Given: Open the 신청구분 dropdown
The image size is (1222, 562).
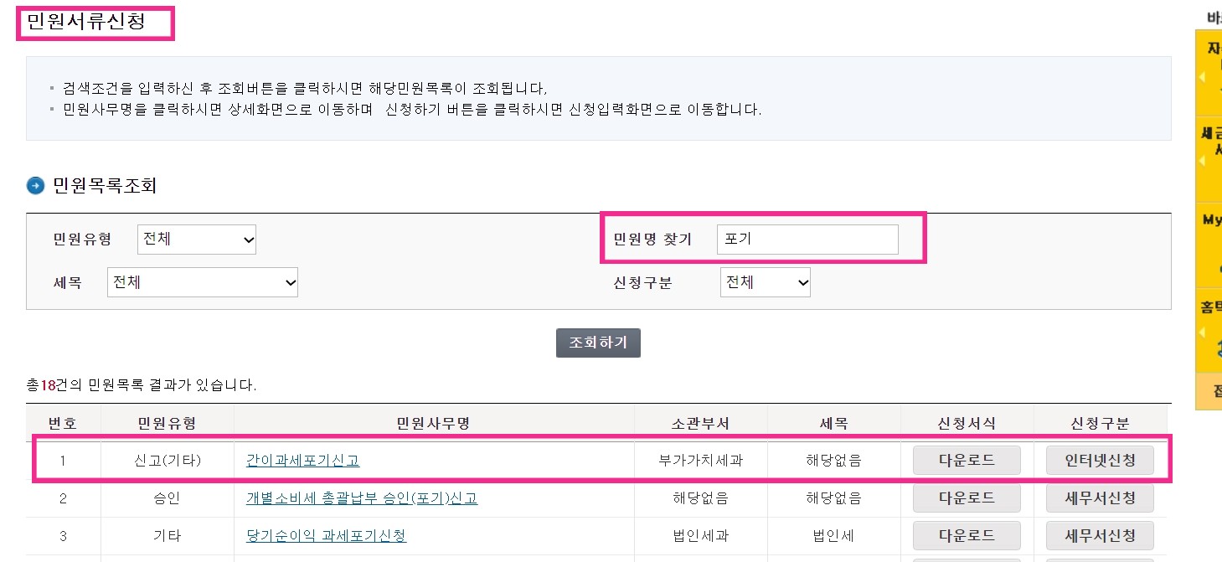Looking at the screenshot, I should coord(765,282).
